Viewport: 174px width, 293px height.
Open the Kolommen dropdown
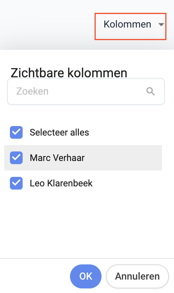(x=130, y=26)
